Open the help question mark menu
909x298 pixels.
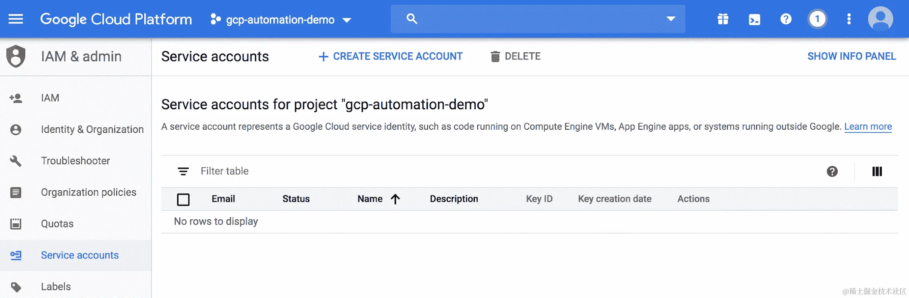pyautogui.click(x=786, y=19)
